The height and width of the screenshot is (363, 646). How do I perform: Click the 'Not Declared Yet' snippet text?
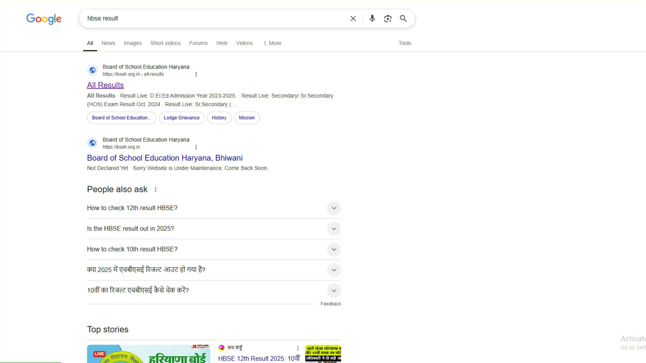coord(107,168)
